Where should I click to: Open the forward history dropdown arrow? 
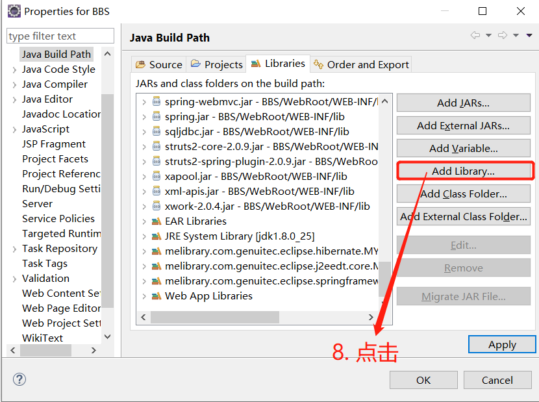click(x=516, y=35)
